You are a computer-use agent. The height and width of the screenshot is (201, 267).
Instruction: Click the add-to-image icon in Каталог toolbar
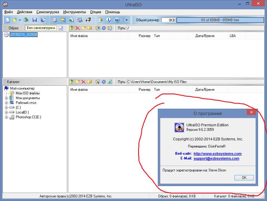98,82
